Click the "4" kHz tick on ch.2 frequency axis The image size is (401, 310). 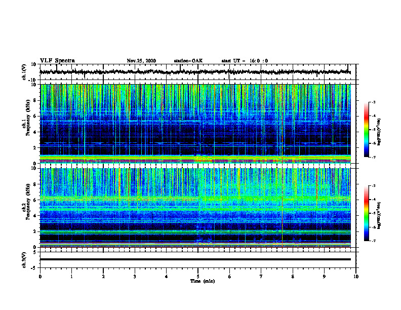(x=35, y=216)
